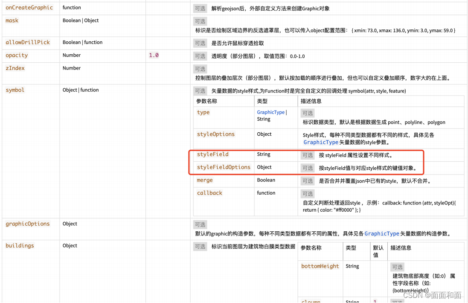Select the zIndex parameter name
468x303 pixels.
pos(15,68)
